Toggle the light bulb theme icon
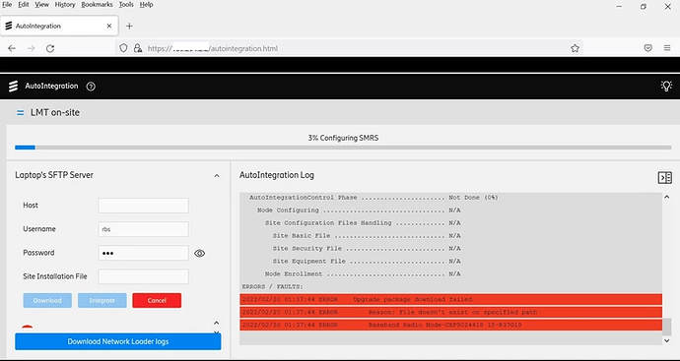Image resolution: width=680 pixels, height=361 pixels. pos(666,86)
